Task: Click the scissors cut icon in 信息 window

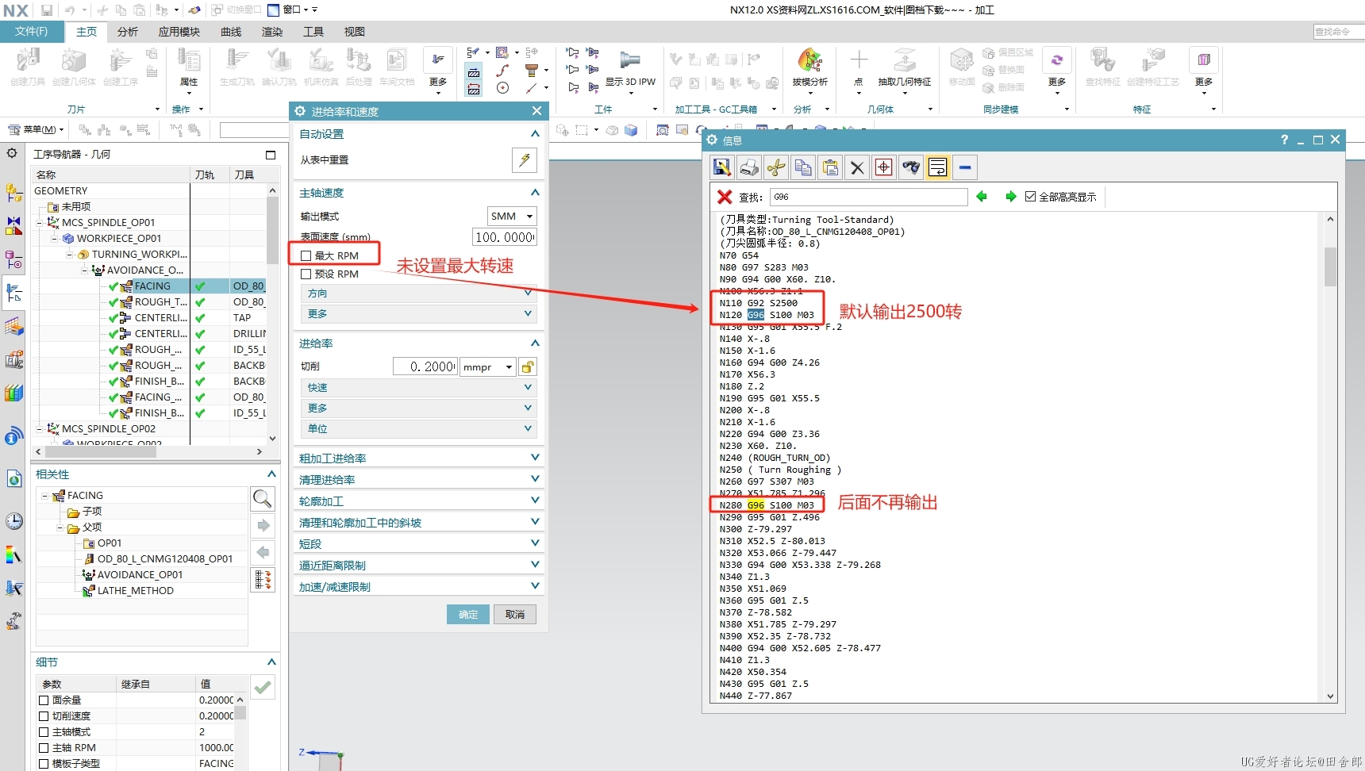Action: [x=776, y=167]
